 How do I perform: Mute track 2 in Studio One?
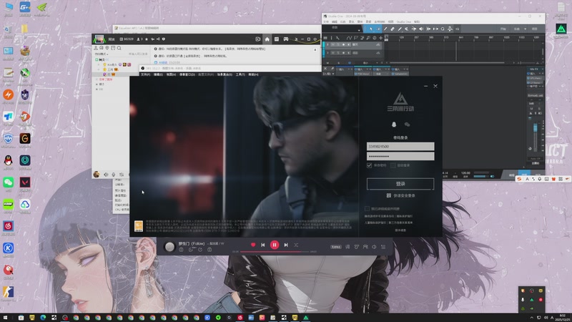tap(332, 53)
